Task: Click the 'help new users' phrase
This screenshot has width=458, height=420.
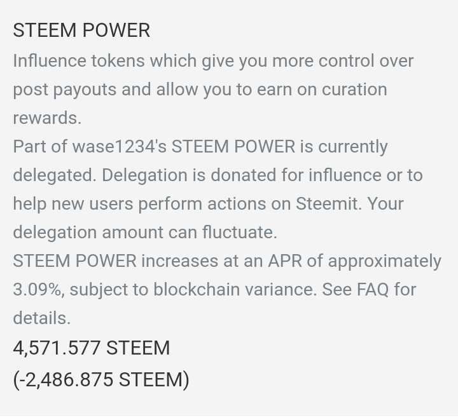Action: [73, 203]
